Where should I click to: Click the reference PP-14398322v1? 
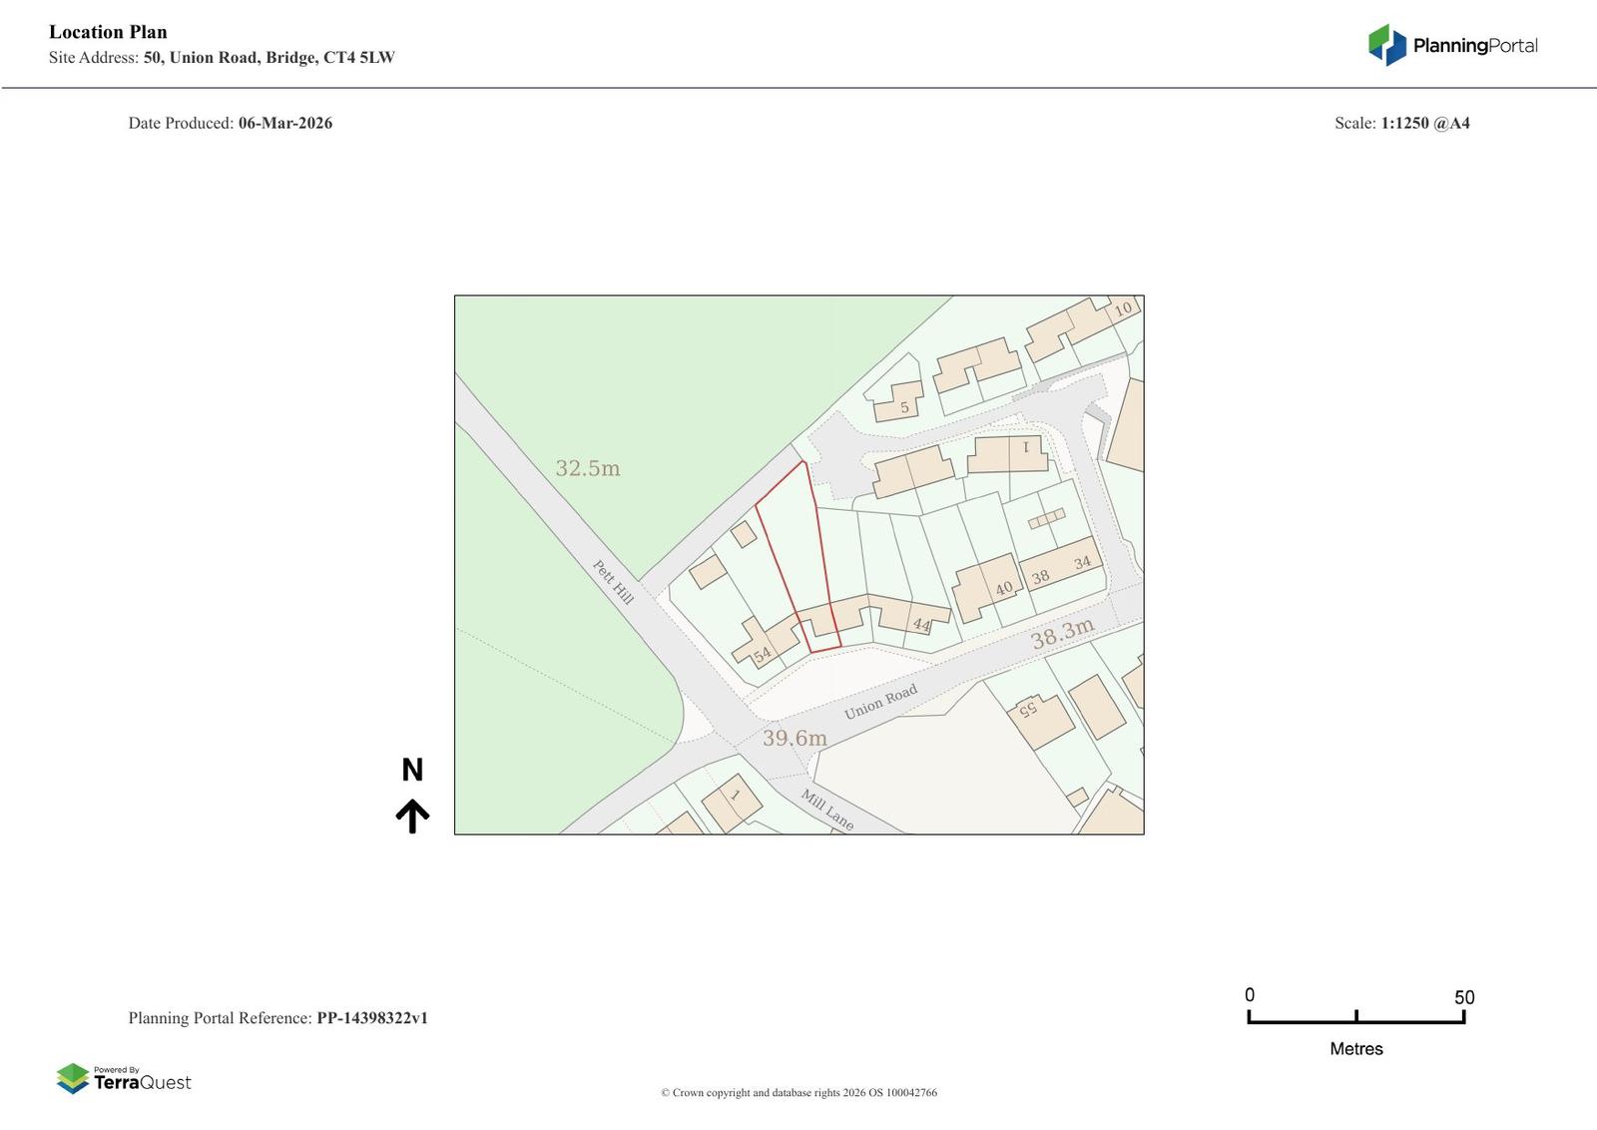click(x=372, y=1018)
